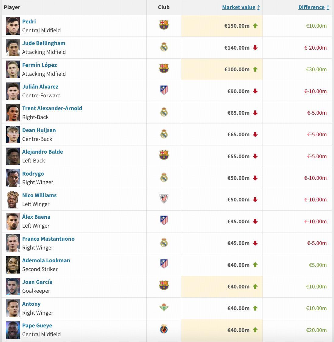The width and height of the screenshot is (334, 342).
Task: Click Athletic Bilbao crest beside Nico Williams
Action: coord(164,199)
